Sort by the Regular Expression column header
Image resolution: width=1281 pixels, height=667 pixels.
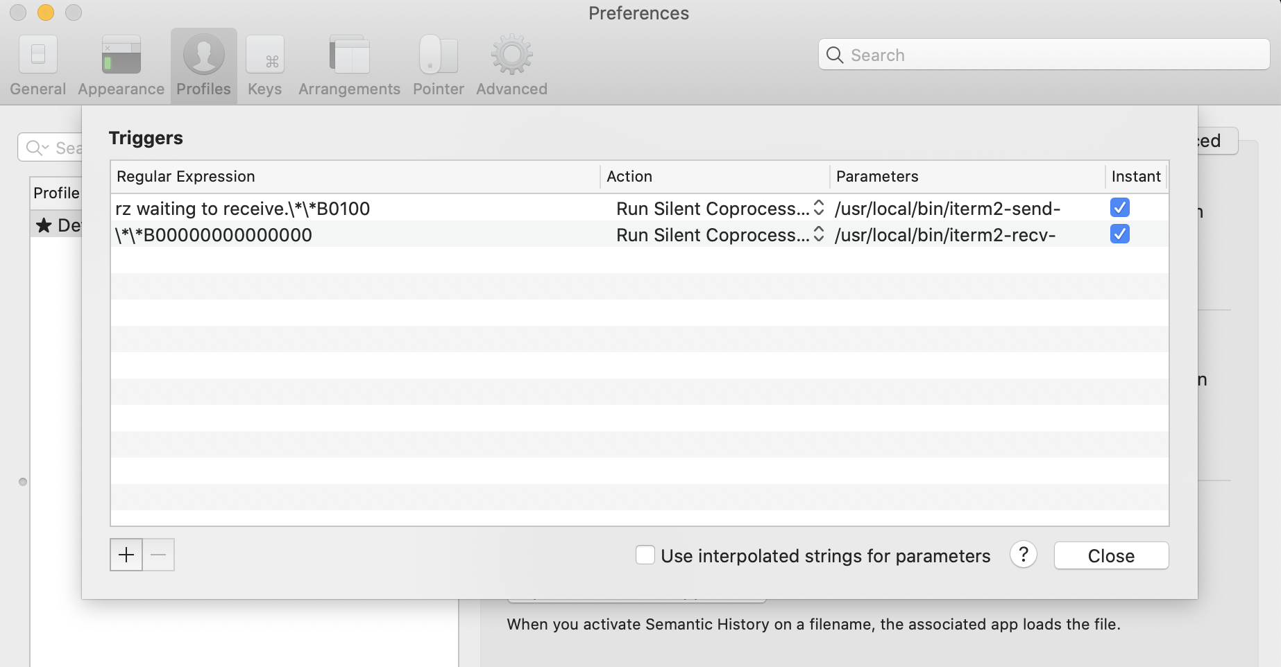[x=355, y=177]
